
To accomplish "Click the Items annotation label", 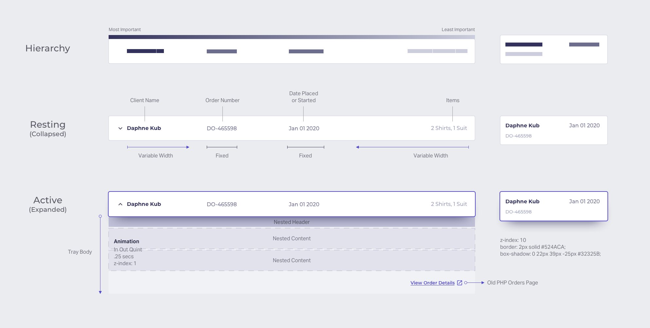I will 453,100.
